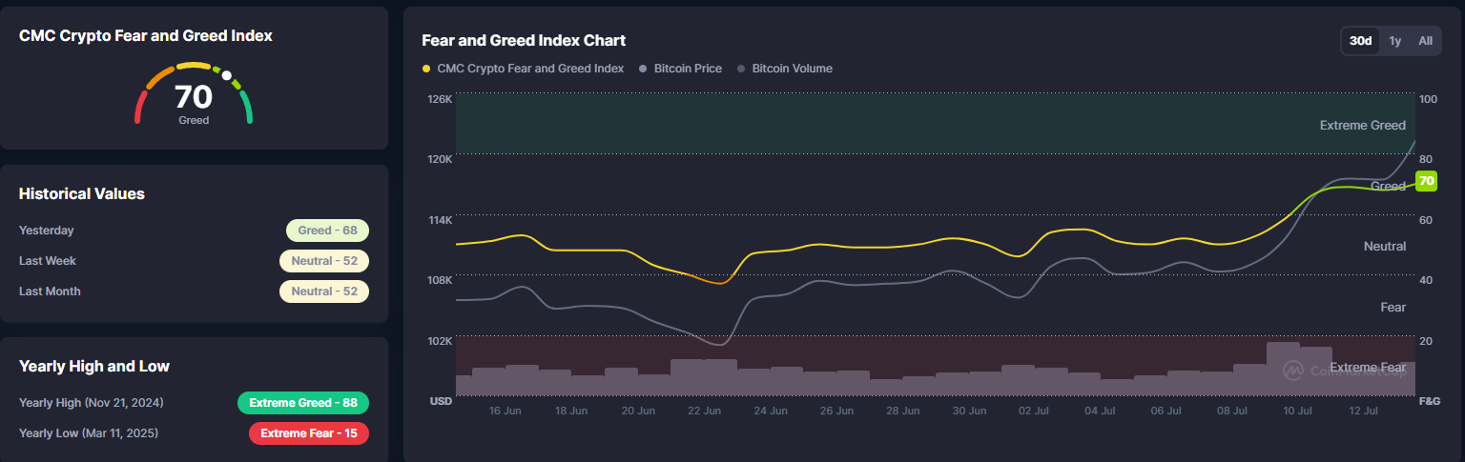Switch chart range to 30d

[1360, 41]
